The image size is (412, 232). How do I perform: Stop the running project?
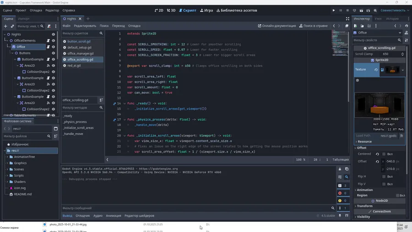(x=347, y=11)
